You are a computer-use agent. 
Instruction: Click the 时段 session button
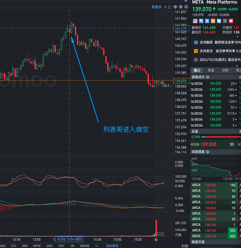point(185,246)
